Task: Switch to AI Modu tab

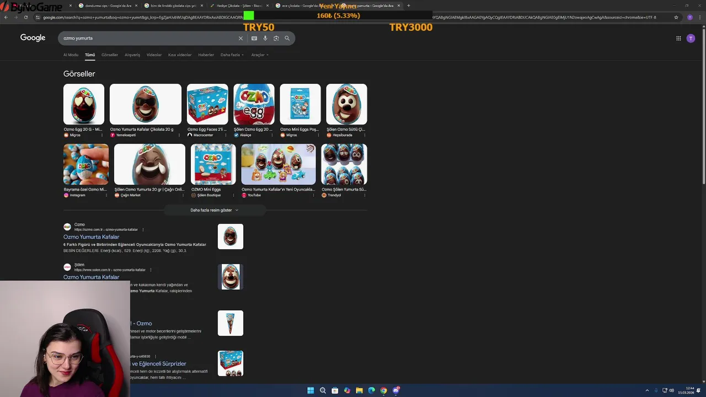Action: (71, 55)
